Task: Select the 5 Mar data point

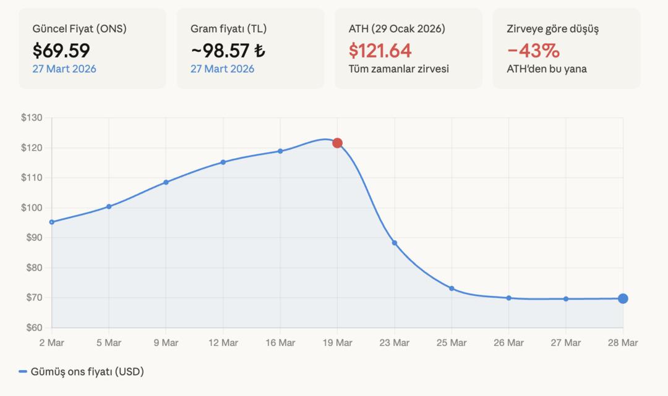Action: click(109, 206)
